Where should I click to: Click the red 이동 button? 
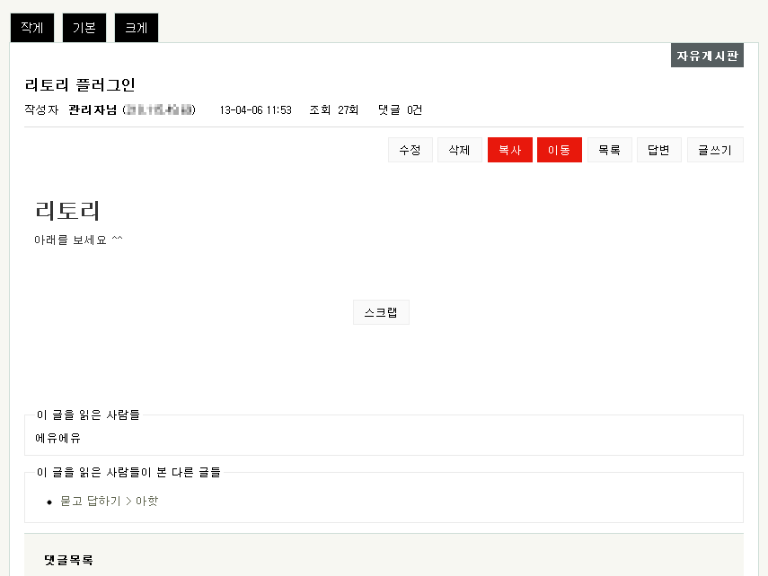pos(560,150)
